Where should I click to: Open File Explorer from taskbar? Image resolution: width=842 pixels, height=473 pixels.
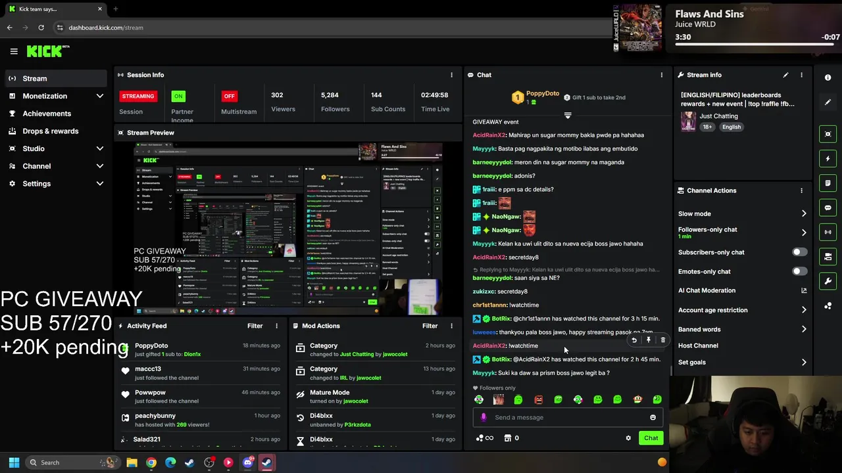tap(132, 462)
